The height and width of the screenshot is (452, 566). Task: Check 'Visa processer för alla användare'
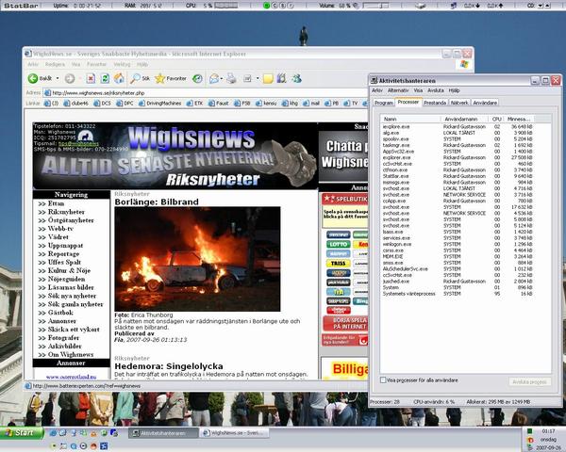381,380
